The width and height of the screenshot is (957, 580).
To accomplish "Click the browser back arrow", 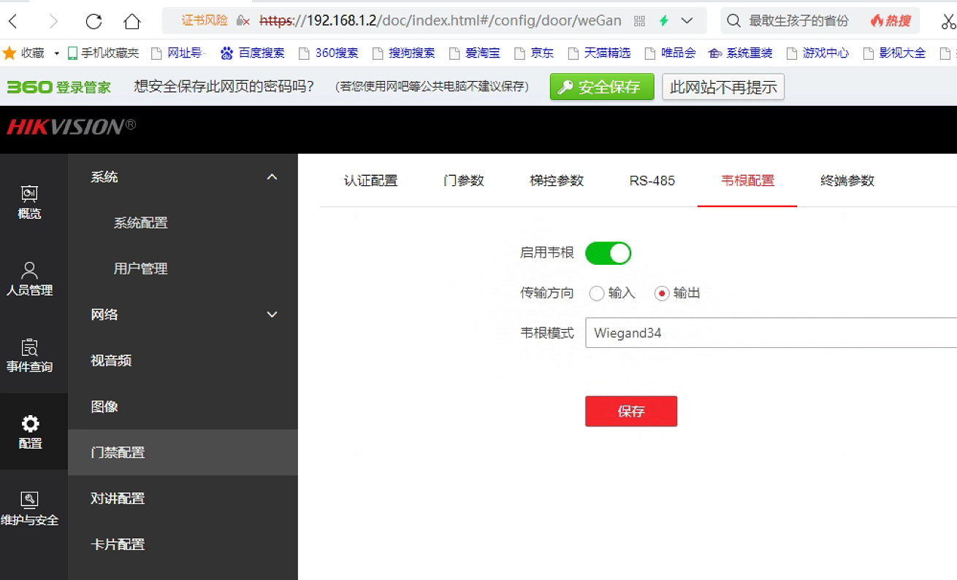I will coord(13,21).
